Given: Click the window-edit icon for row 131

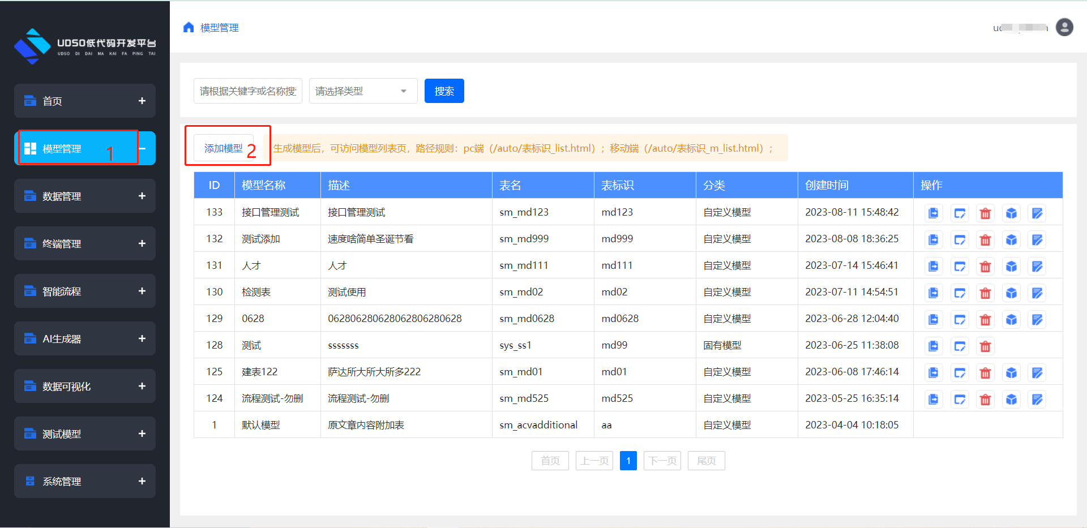Looking at the screenshot, I should click(960, 267).
